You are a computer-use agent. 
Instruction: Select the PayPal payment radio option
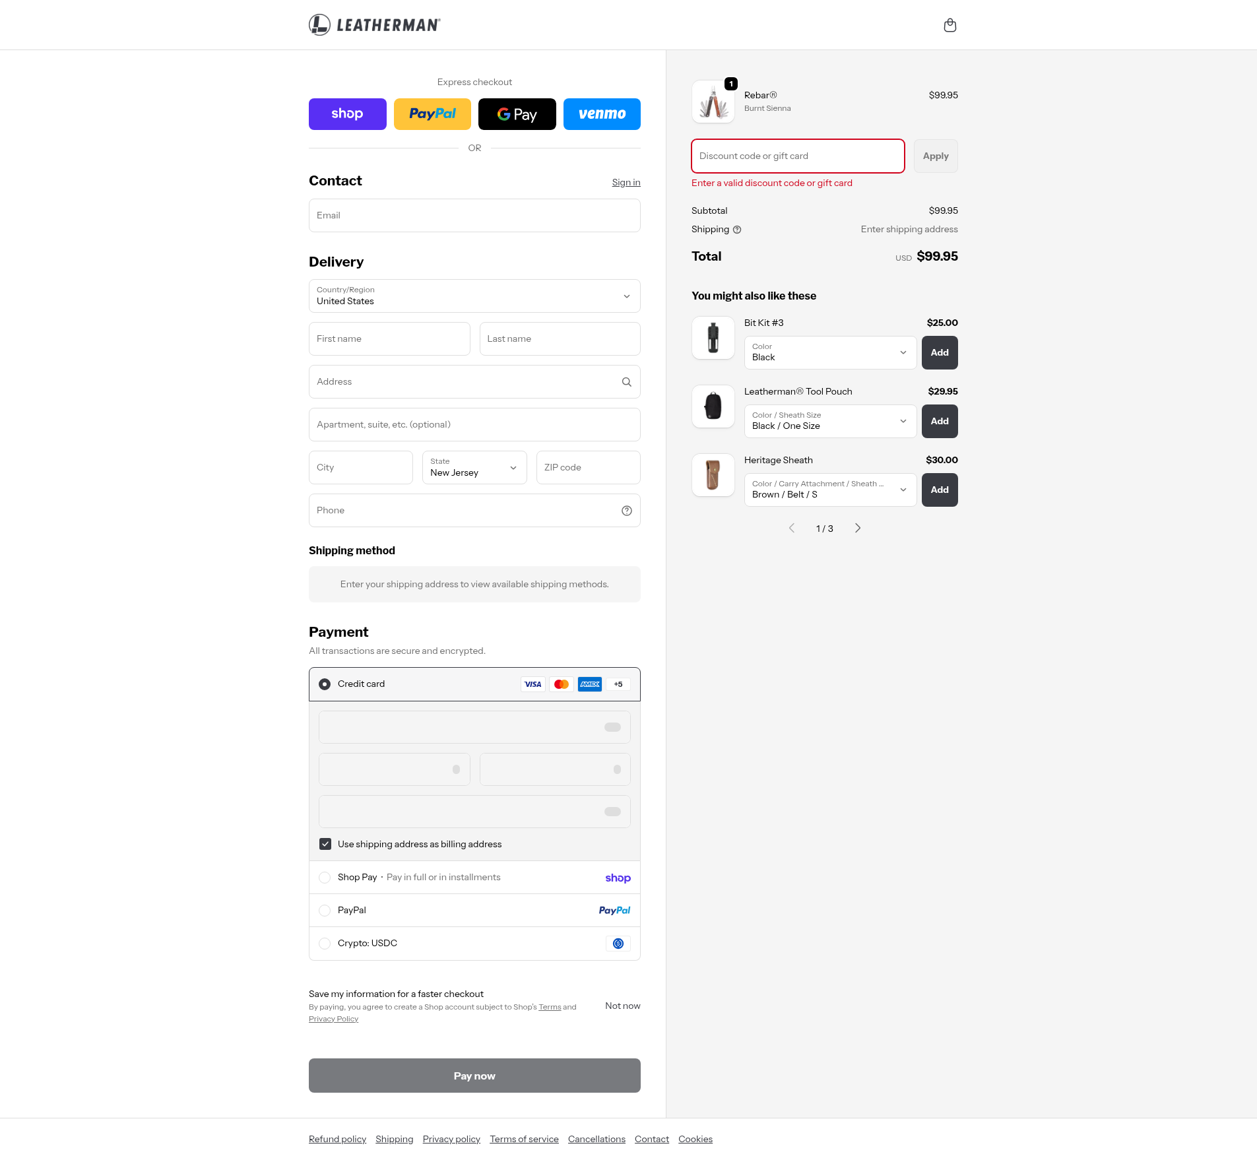click(x=325, y=911)
